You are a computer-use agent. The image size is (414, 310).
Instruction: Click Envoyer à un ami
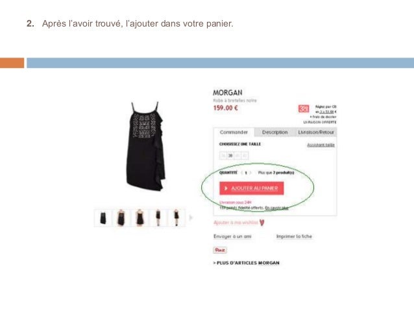click(x=232, y=236)
